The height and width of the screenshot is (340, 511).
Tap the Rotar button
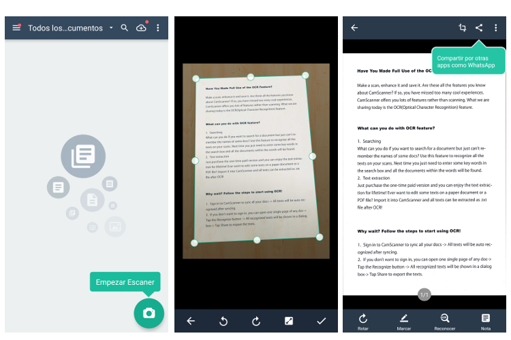tap(363, 321)
